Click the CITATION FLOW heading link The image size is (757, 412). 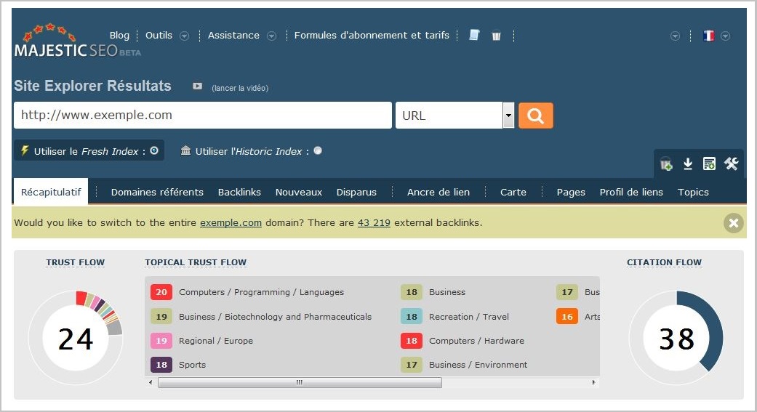(664, 262)
